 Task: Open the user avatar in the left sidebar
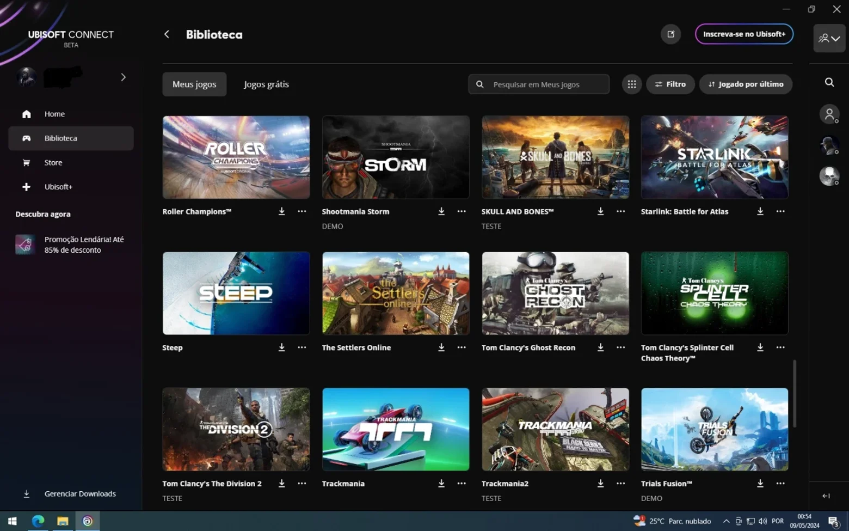(26, 77)
